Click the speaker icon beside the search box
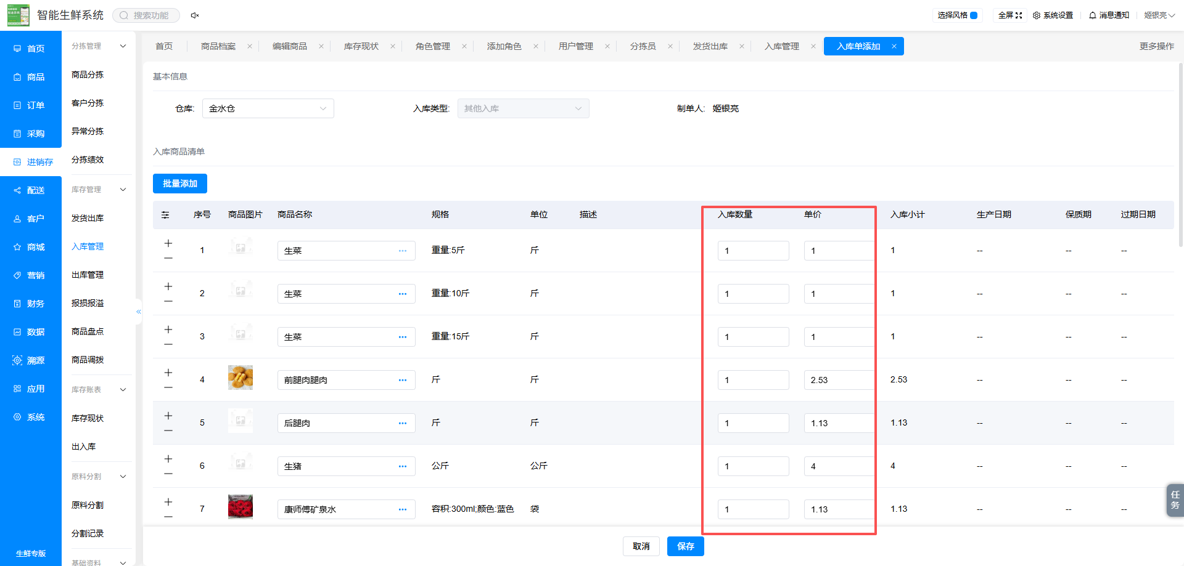This screenshot has height=566, width=1184. click(x=195, y=15)
